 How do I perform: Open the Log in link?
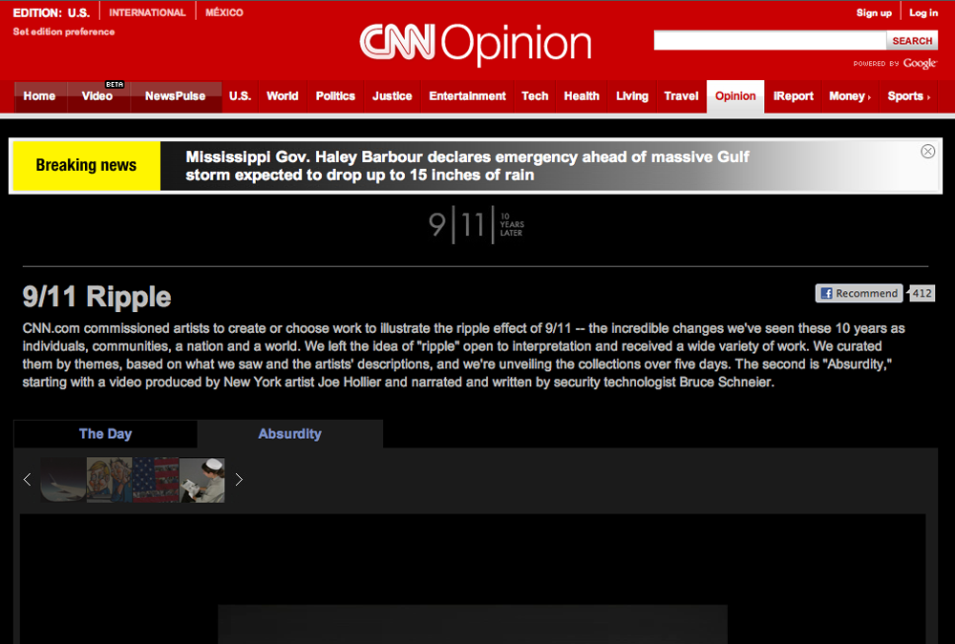(x=923, y=12)
